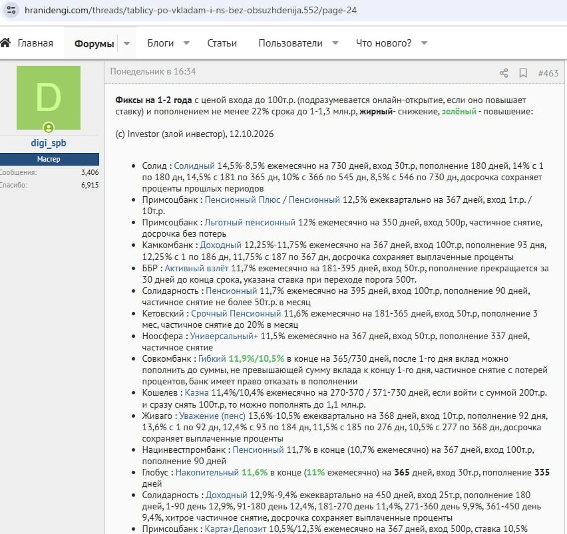Click the thanks count 6,915
The image size is (567, 534).
click(x=90, y=185)
